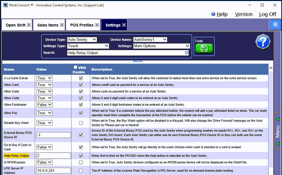Close the Sales Items tab with its X
The width and height of the screenshot is (282, 175).
pyautogui.click(x=62, y=25)
